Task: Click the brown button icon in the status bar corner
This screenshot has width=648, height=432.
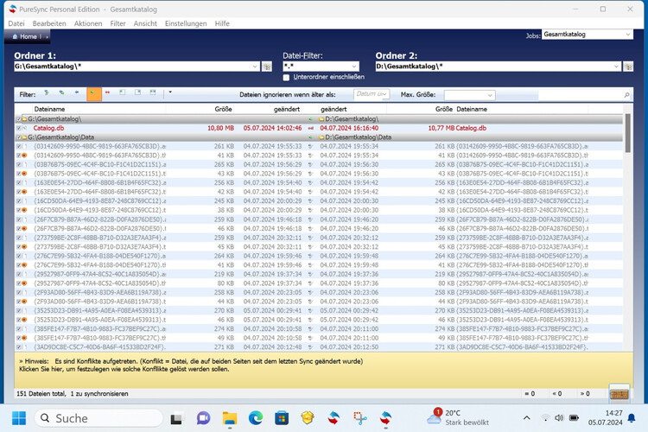Action: (x=619, y=394)
